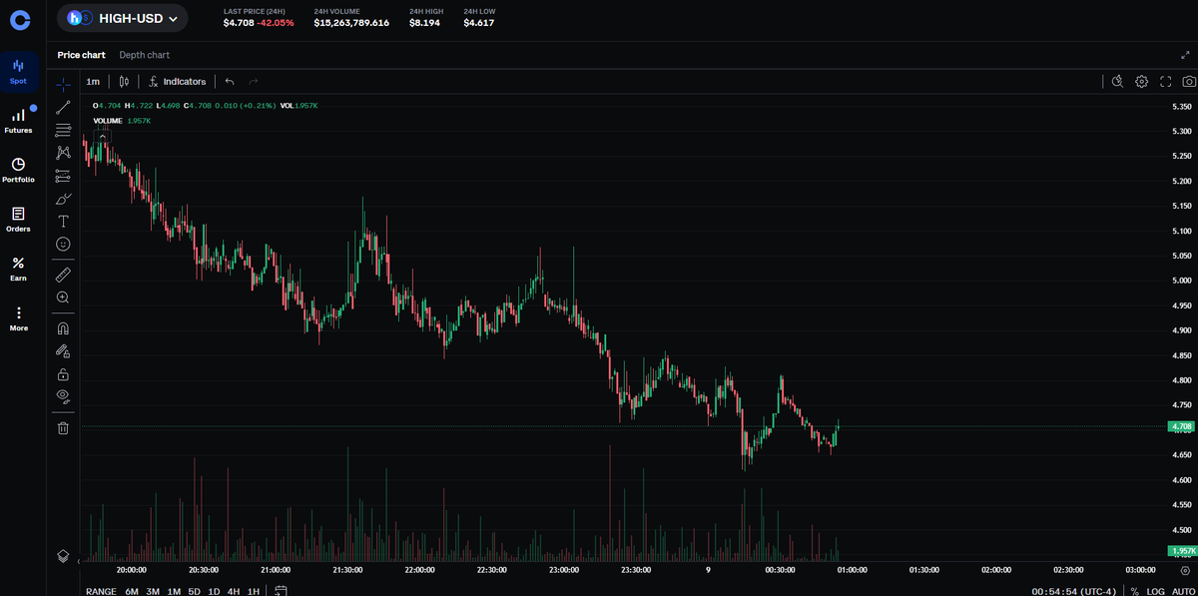Activate the zoom in tool
The height and width of the screenshot is (596, 1198).
(63, 298)
